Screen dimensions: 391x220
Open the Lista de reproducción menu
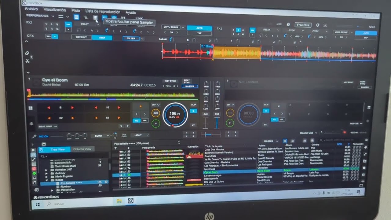103,11
